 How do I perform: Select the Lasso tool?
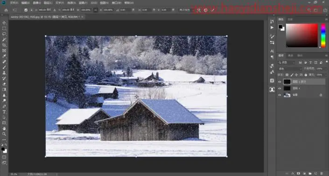tap(4, 34)
